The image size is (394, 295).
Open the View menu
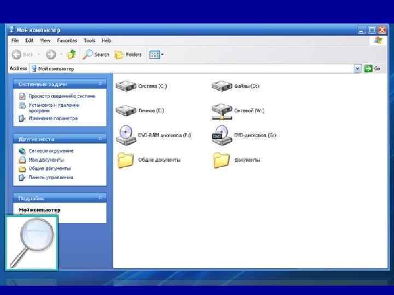pyautogui.click(x=45, y=40)
